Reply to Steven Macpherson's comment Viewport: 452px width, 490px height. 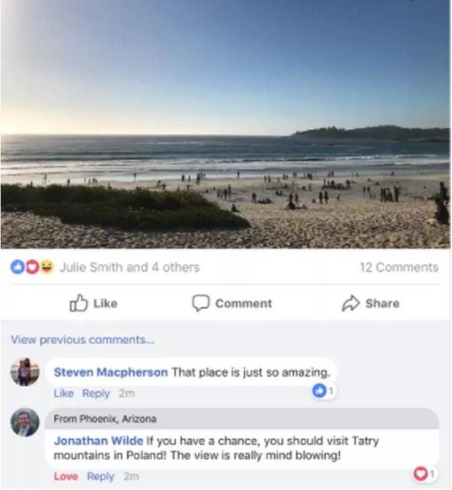tap(96, 393)
